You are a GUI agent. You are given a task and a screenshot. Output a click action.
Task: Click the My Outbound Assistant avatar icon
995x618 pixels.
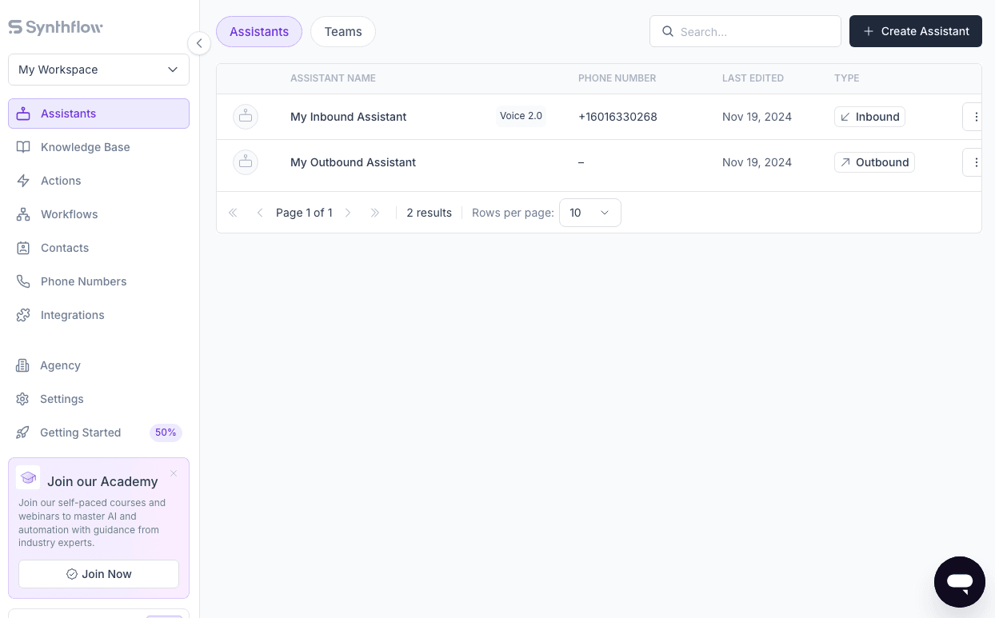point(246,162)
